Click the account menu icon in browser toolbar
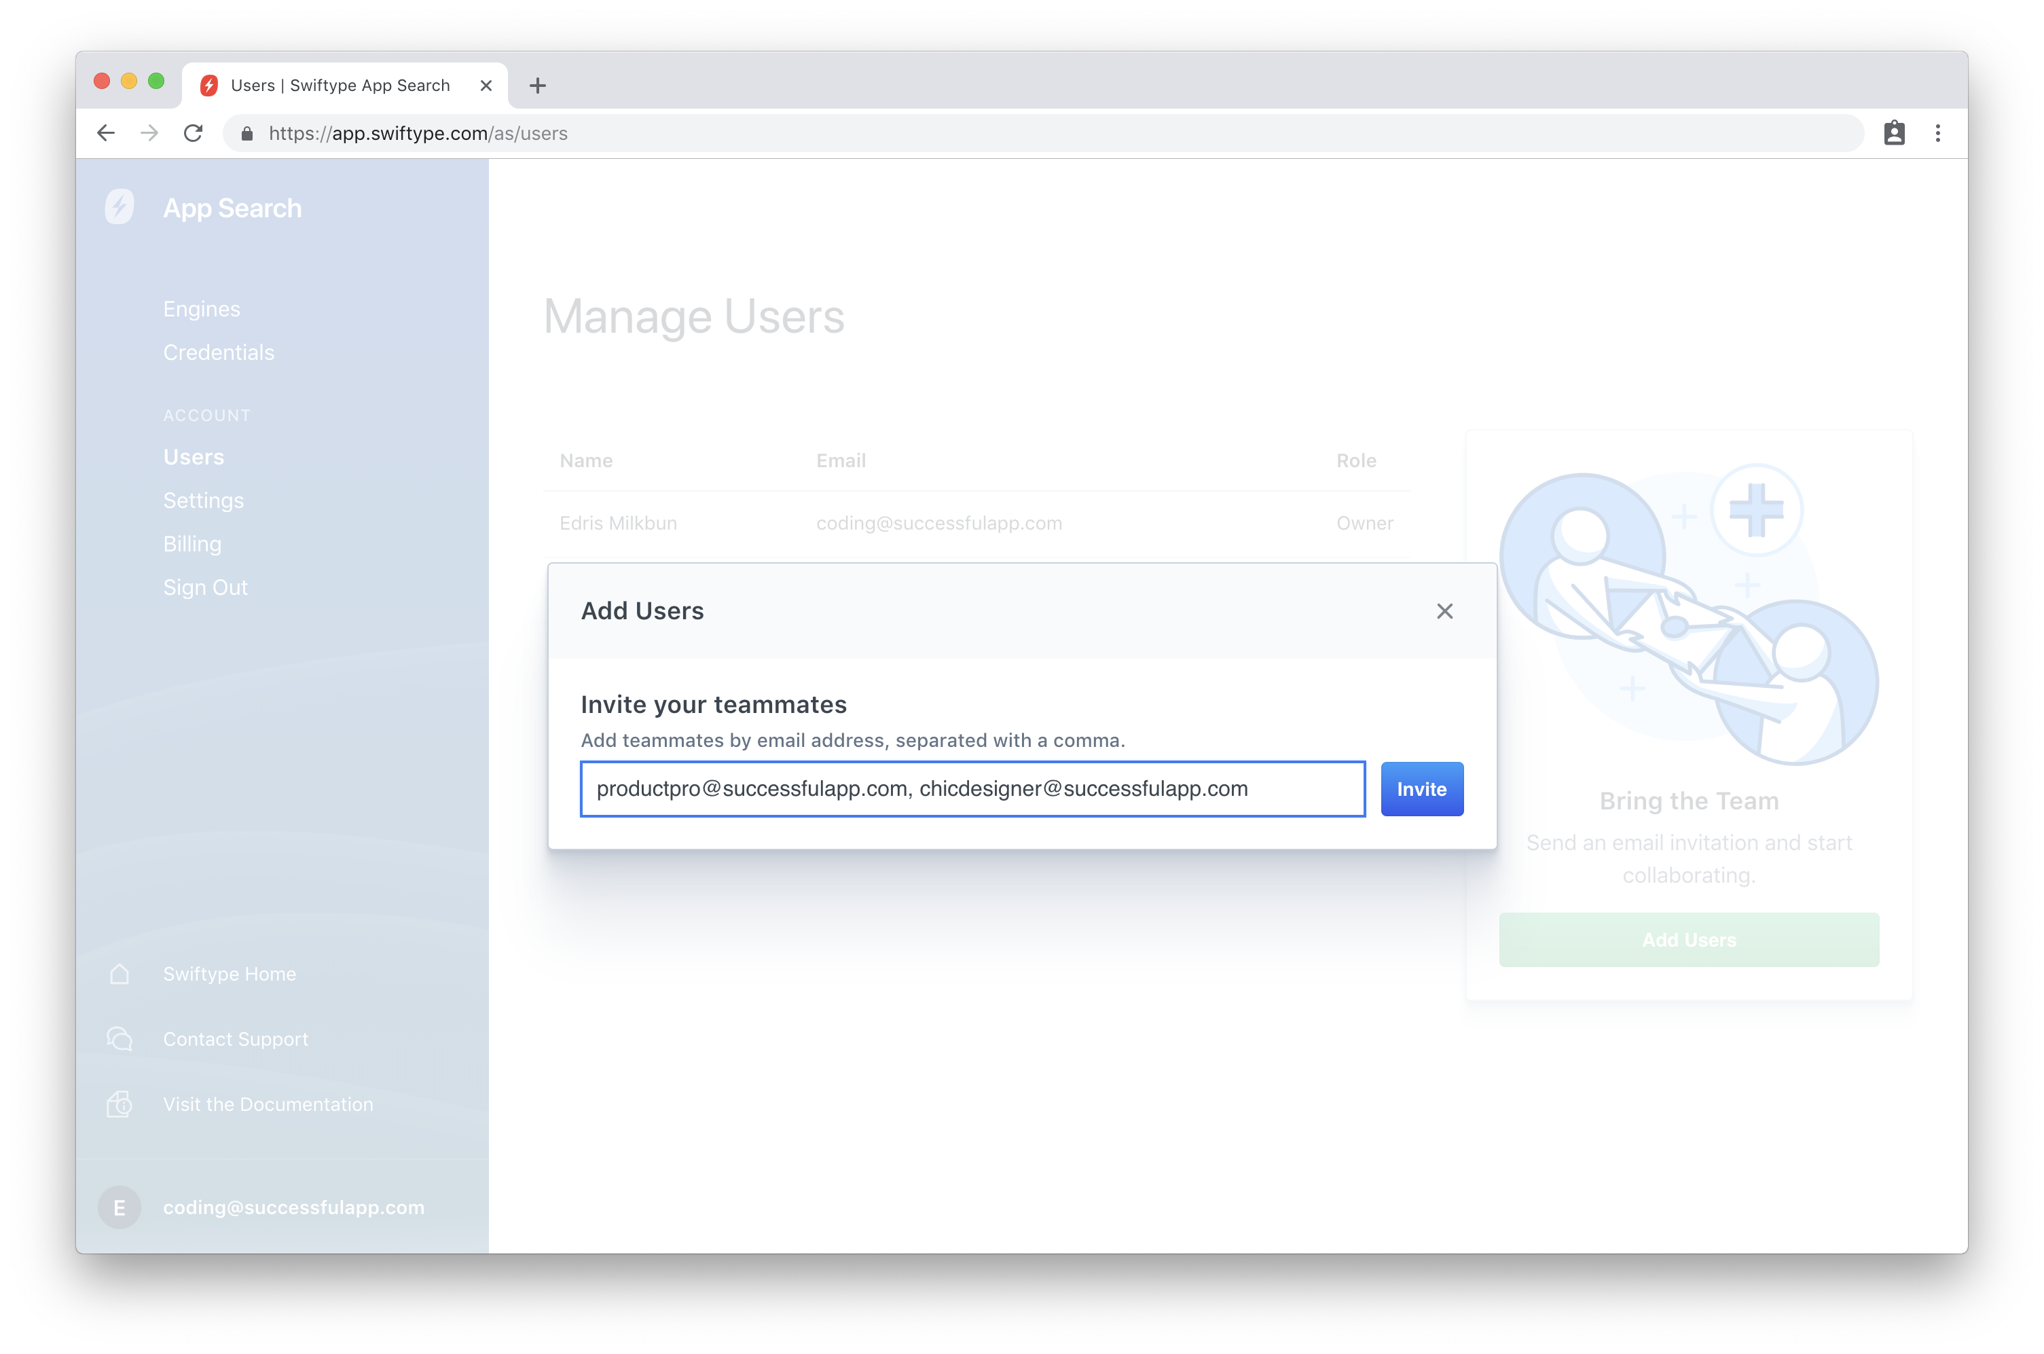 tap(1895, 133)
